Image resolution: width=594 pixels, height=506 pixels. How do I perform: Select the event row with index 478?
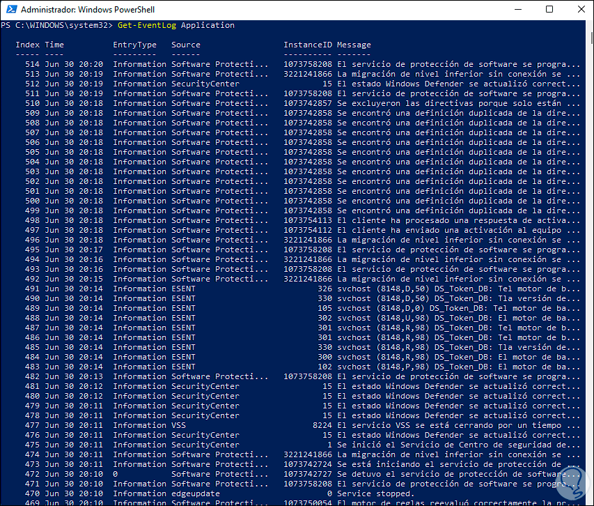[302, 416]
